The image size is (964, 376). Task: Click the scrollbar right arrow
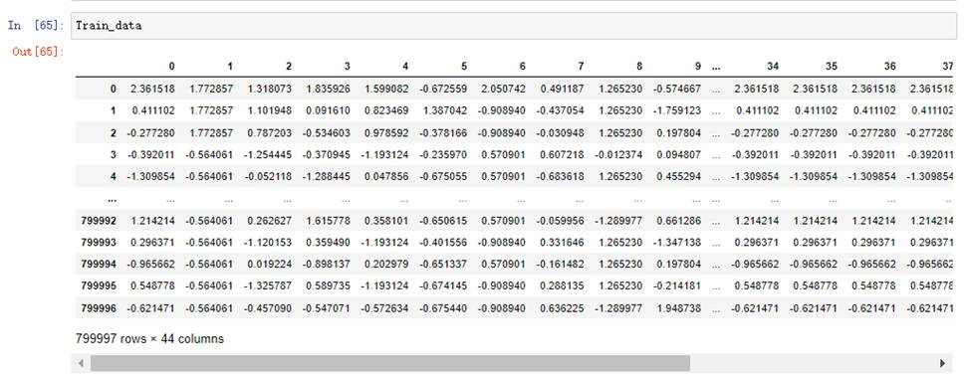tap(942, 363)
